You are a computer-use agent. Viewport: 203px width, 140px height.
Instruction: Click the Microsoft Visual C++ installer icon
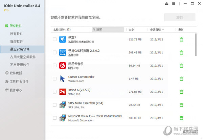pyautogui.click(x=63, y=118)
